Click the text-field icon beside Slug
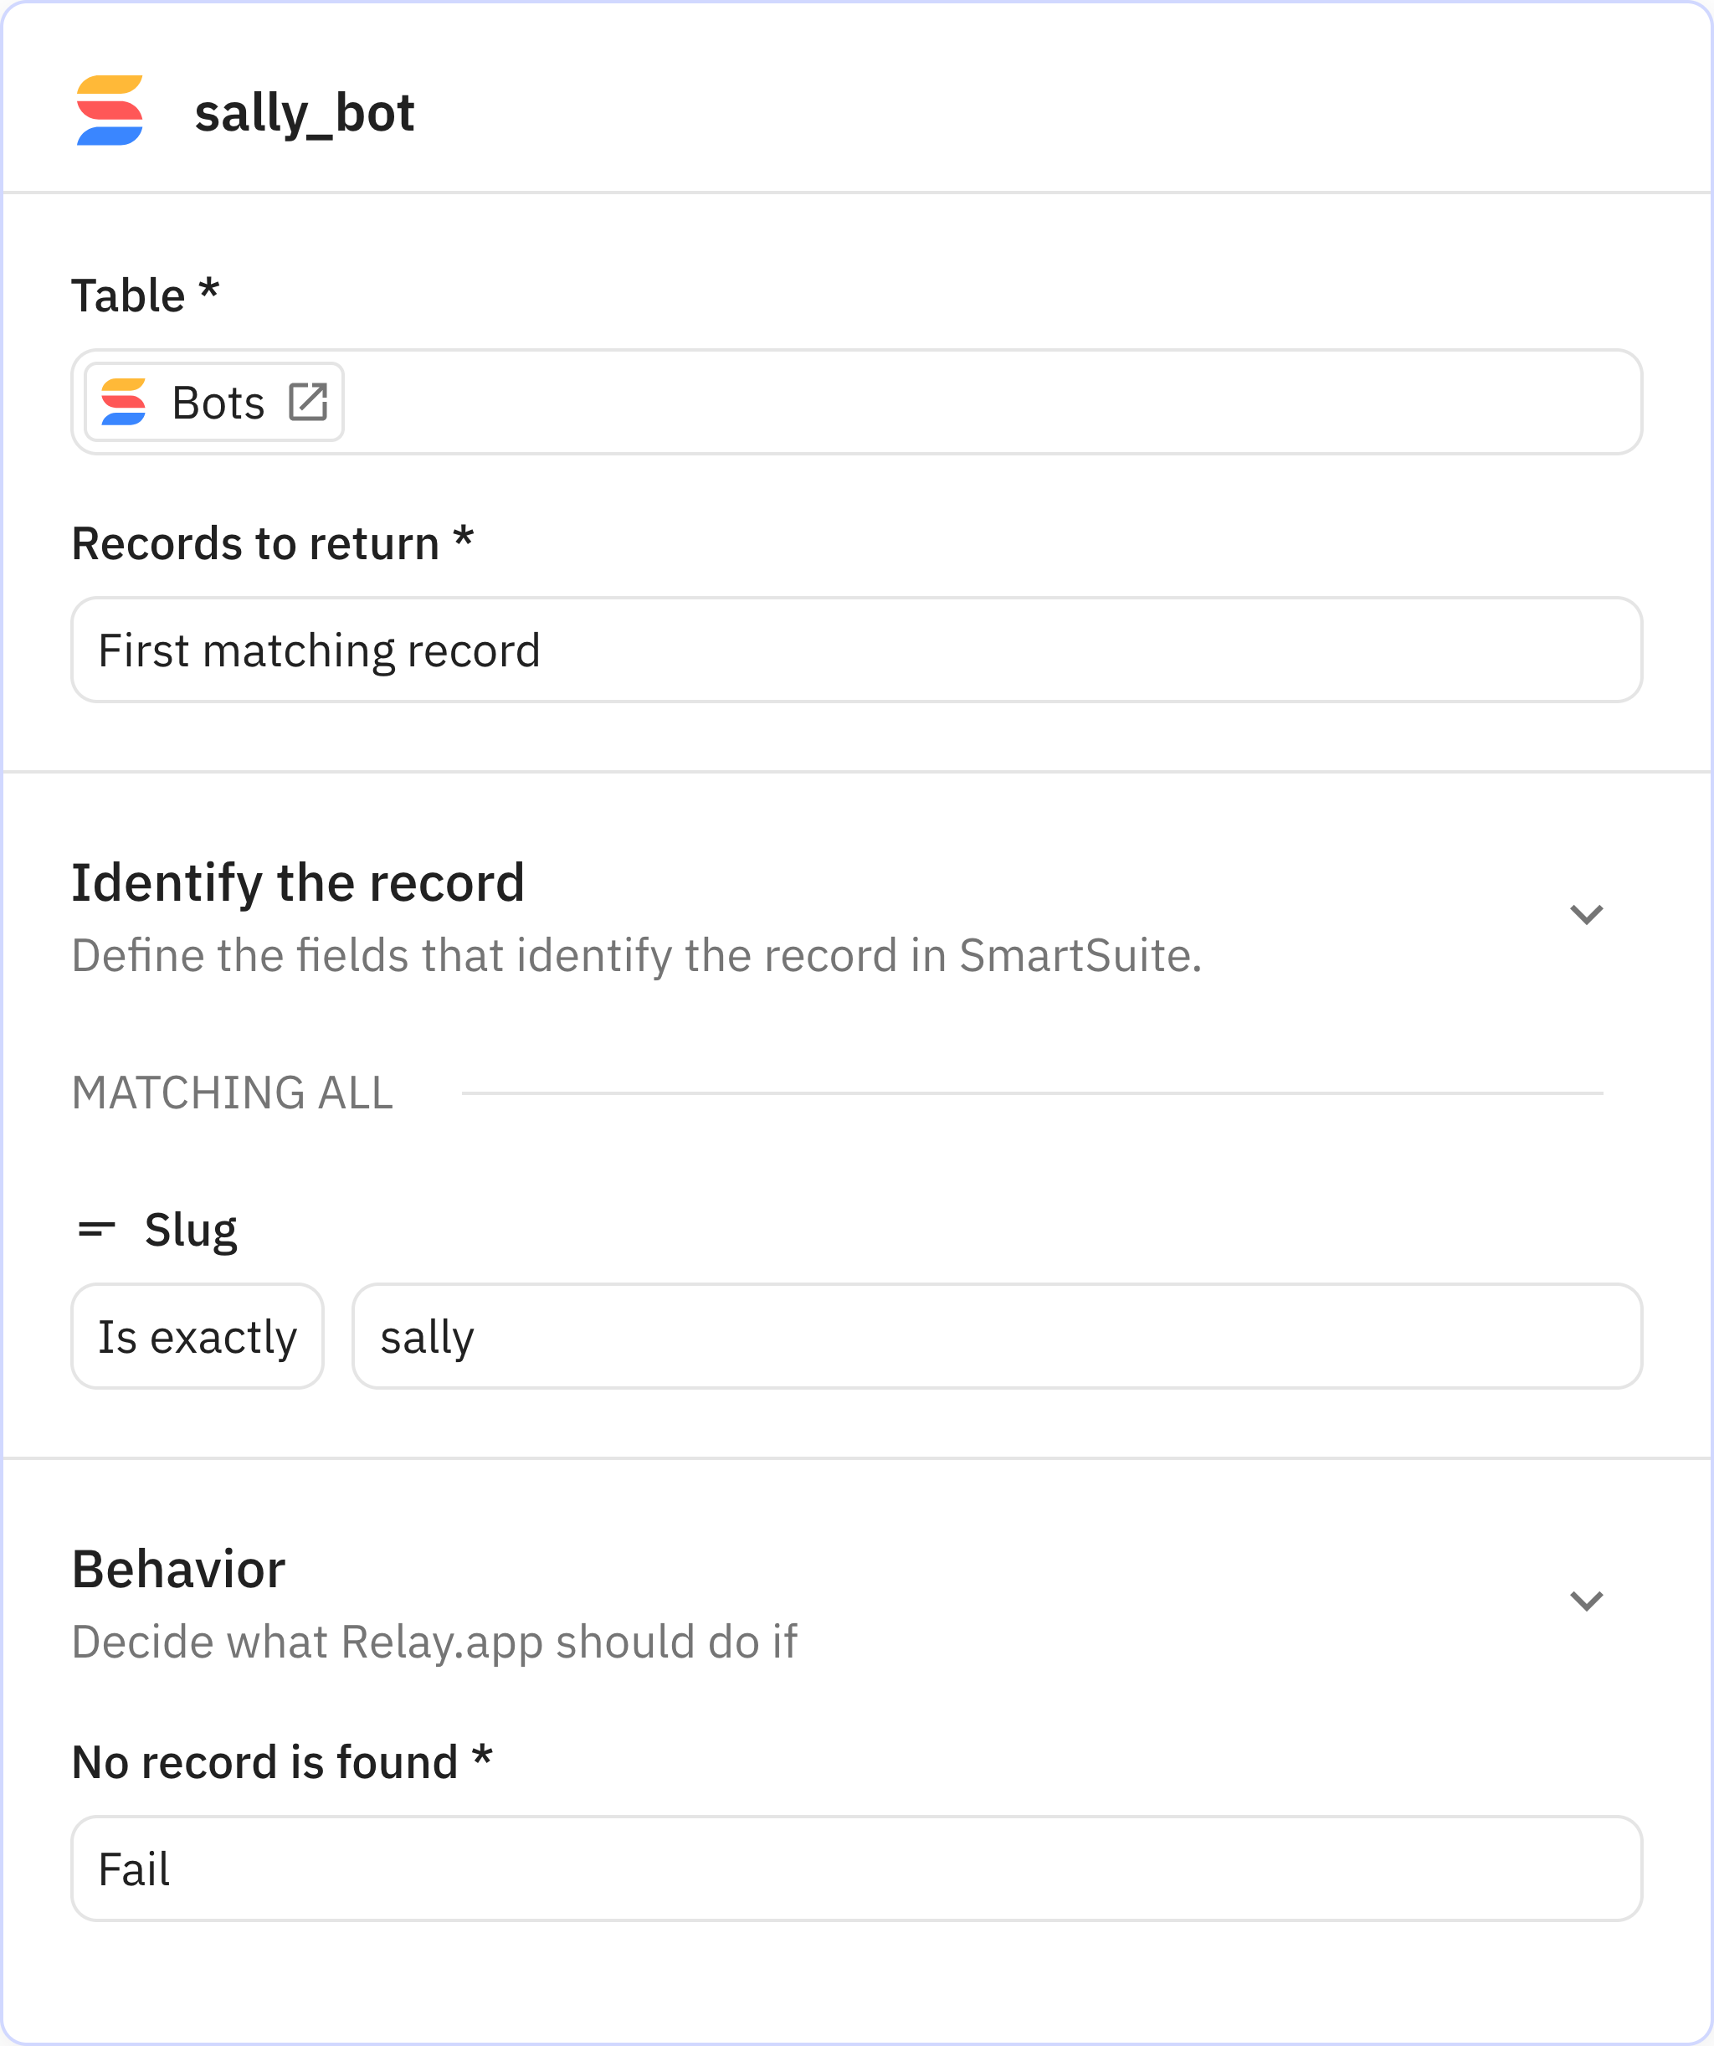1714x2046 pixels. [x=96, y=1229]
